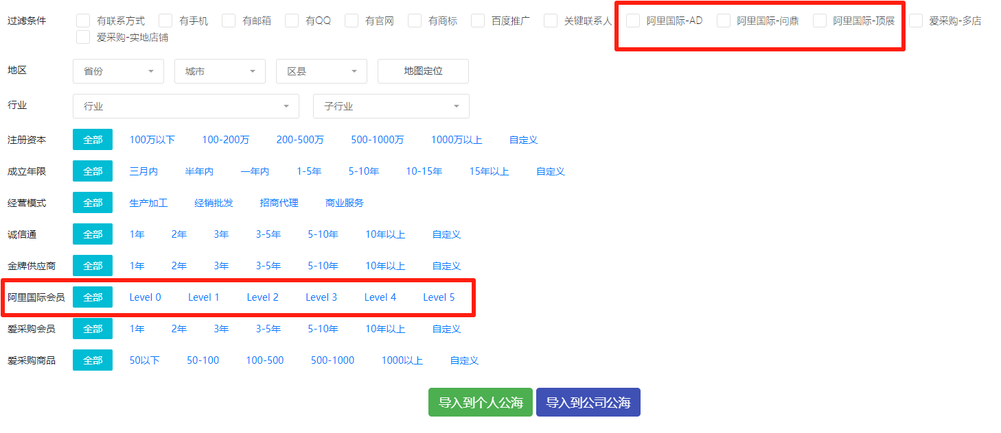Screen dimensions: 1001x433
Task: Click 自定义 in the 诚信通 row
Action: click(446, 234)
